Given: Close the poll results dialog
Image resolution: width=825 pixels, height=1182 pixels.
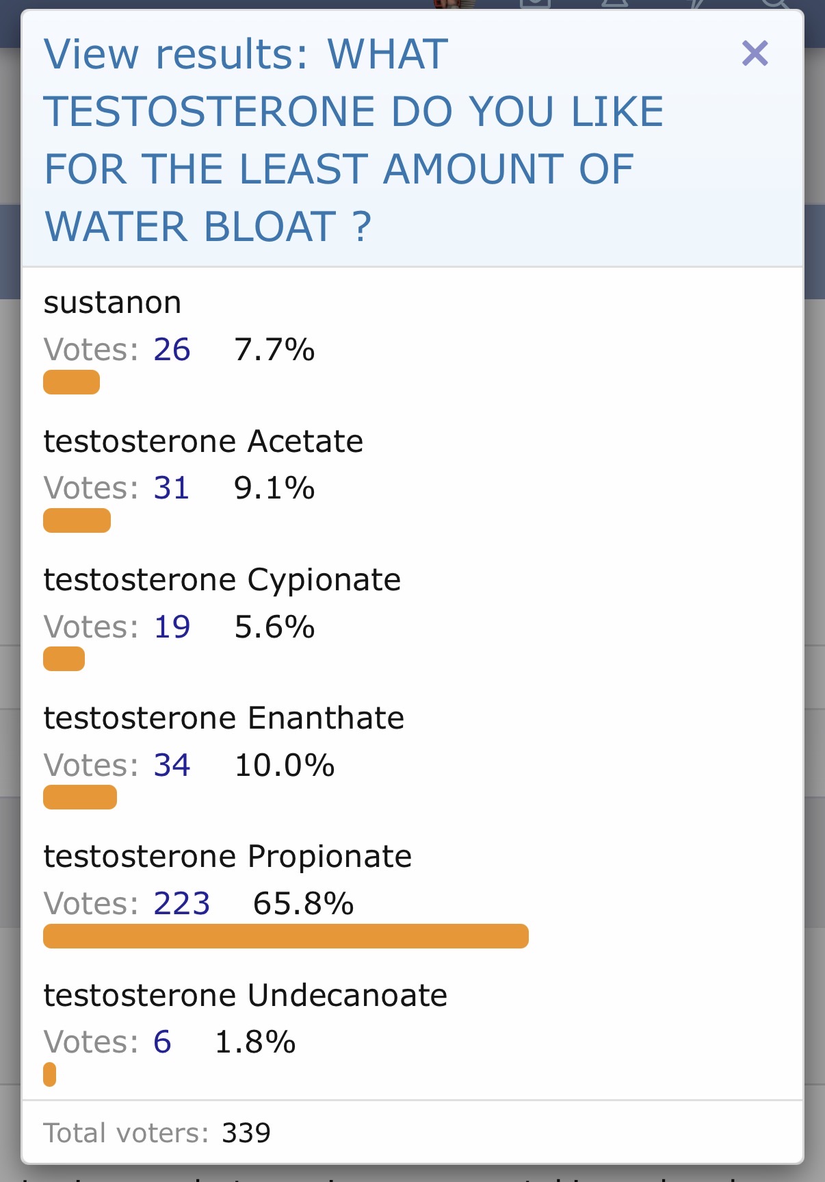Looking at the screenshot, I should click(755, 53).
